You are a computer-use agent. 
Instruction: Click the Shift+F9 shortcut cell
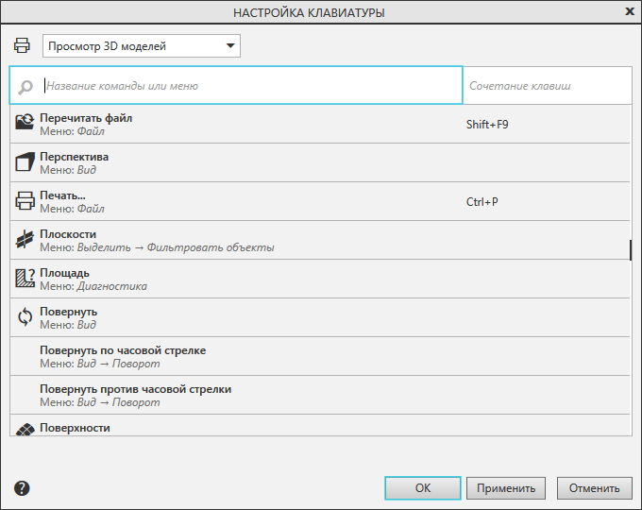487,124
